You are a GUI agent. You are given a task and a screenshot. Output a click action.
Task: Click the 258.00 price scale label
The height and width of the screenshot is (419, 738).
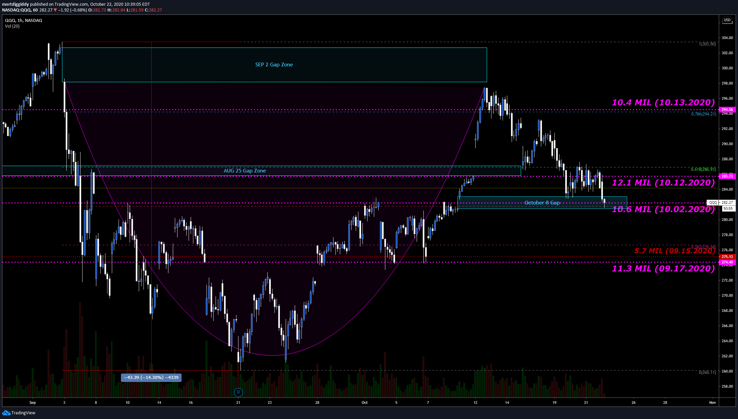(x=727, y=386)
